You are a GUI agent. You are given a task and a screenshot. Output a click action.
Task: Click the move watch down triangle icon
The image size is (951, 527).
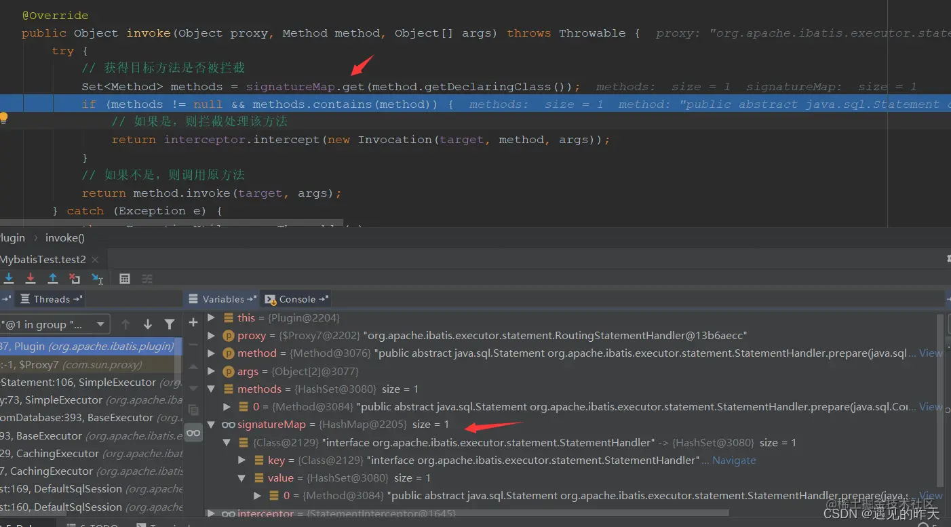(x=193, y=389)
